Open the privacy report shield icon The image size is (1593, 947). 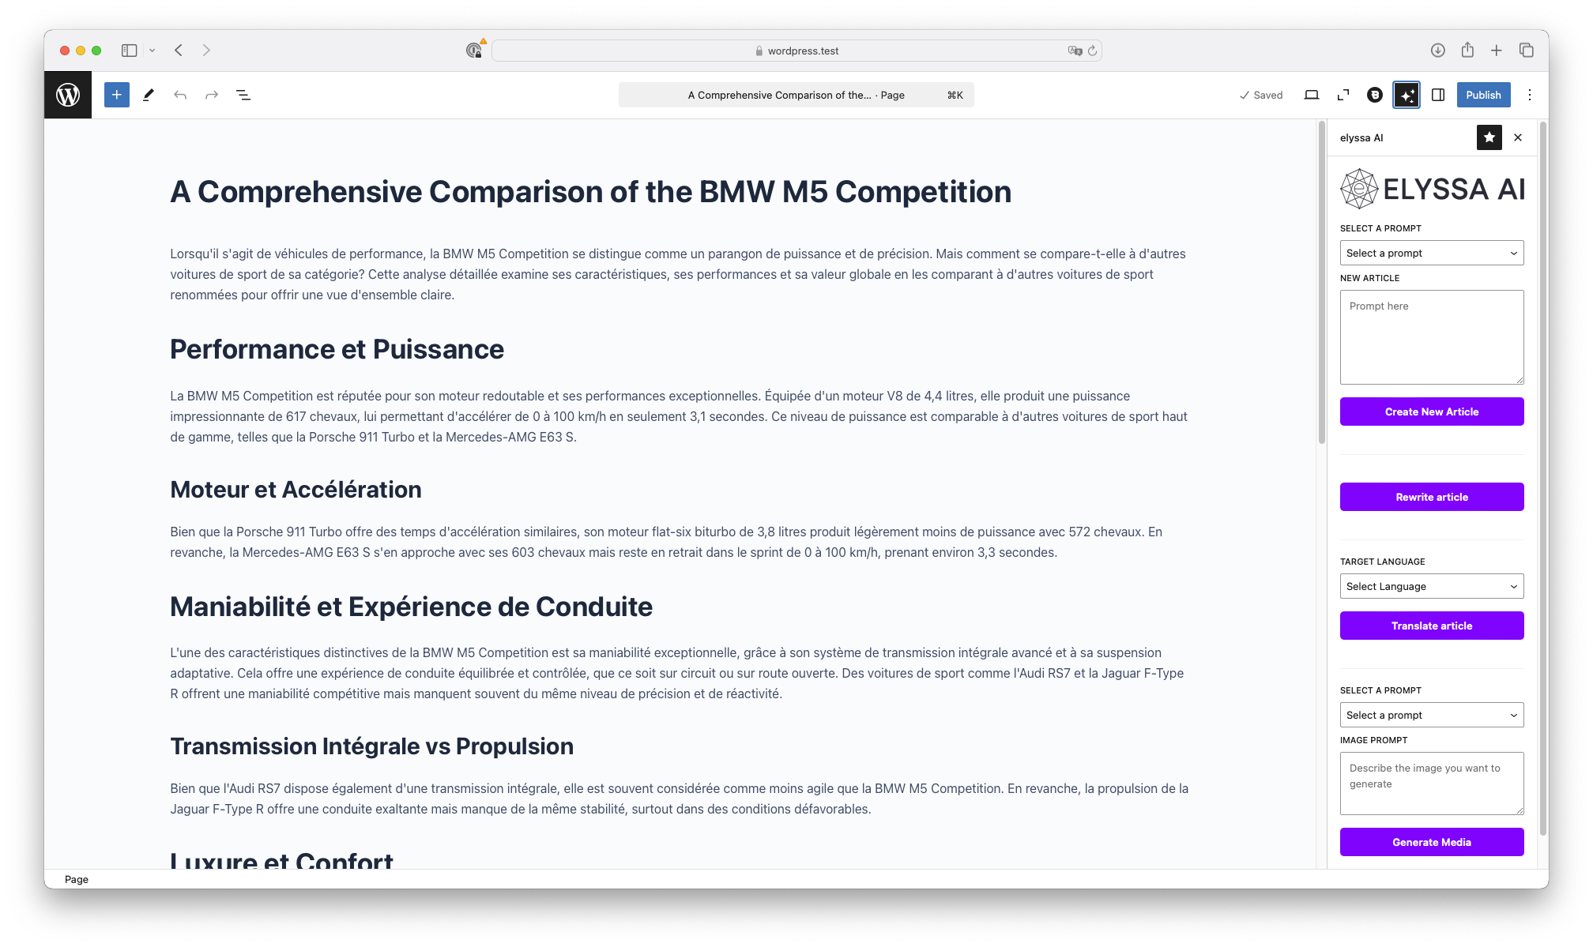tap(474, 51)
